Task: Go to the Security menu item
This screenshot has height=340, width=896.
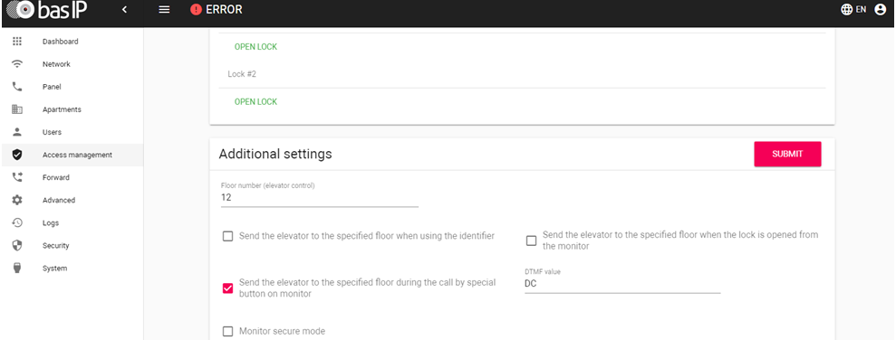Action: [55, 246]
